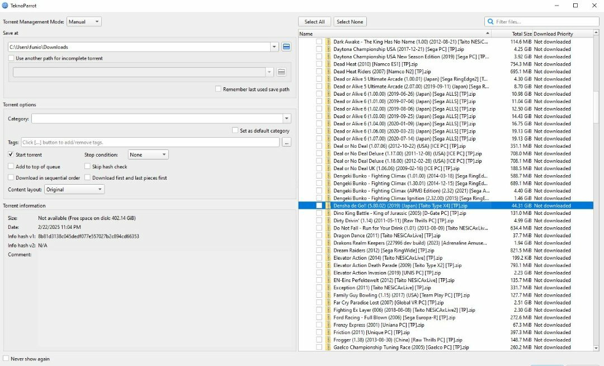Open the Stop condition dropdown
This screenshot has height=366, width=604.
148,154
